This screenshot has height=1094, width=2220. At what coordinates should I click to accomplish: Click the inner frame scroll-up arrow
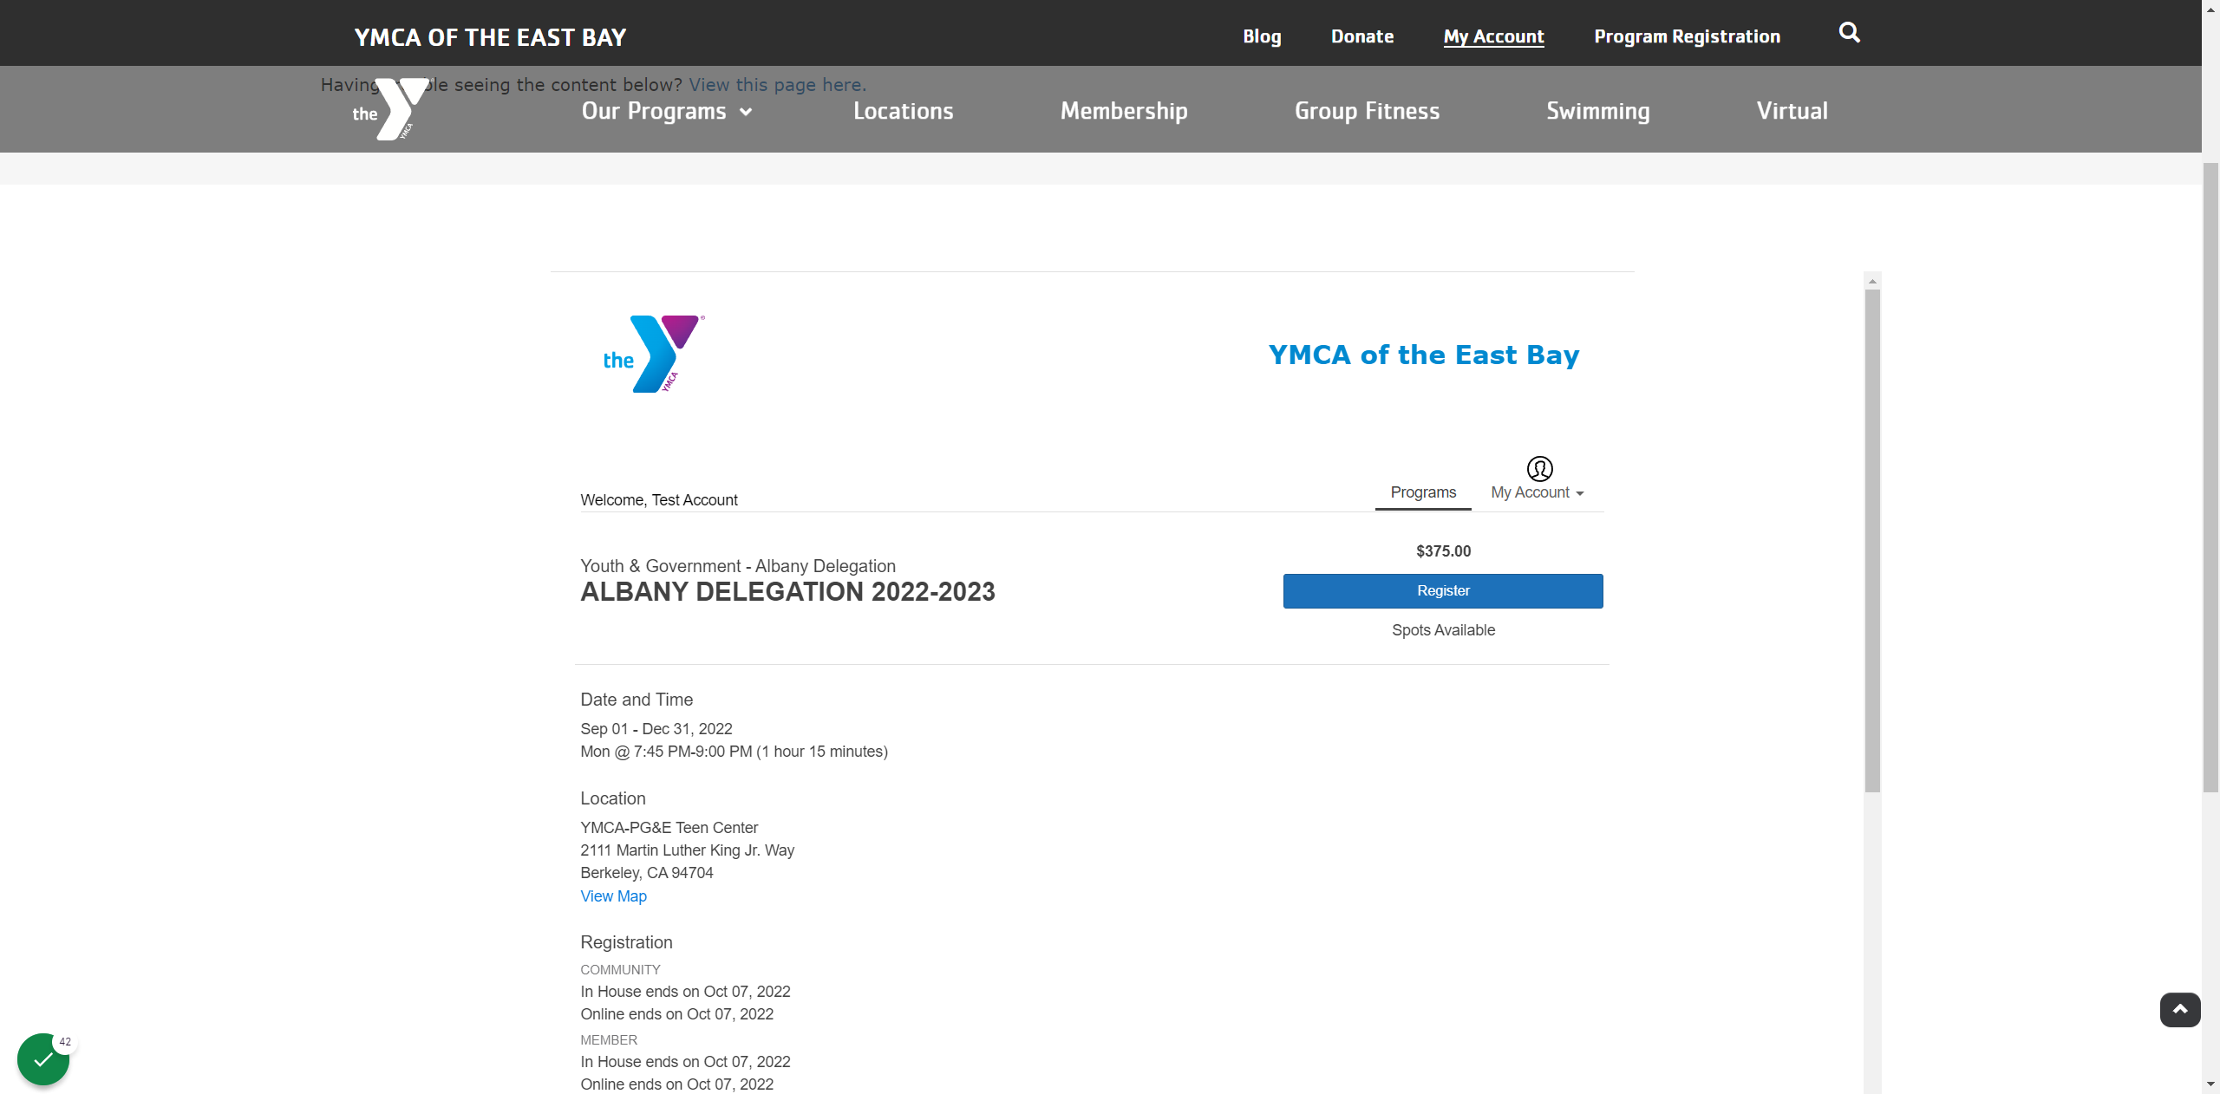point(1872,281)
